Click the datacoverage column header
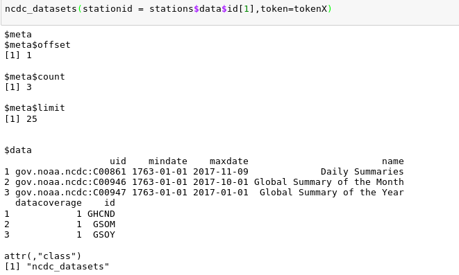The image size is (459, 275). pyautogui.click(x=49, y=203)
